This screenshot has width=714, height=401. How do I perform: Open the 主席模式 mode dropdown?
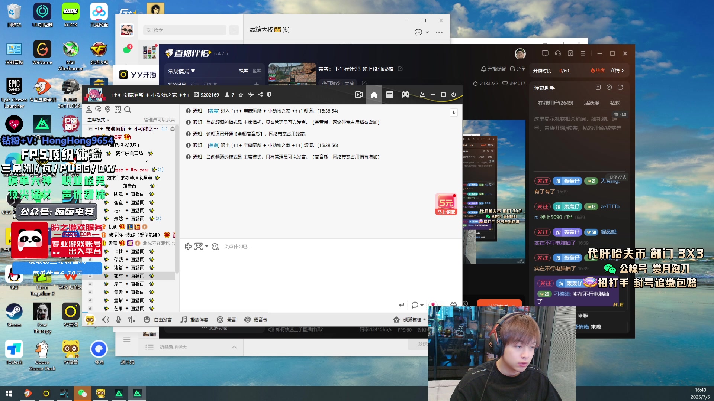click(x=99, y=120)
